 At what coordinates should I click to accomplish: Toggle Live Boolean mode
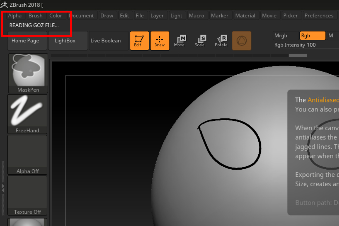(109, 41)
